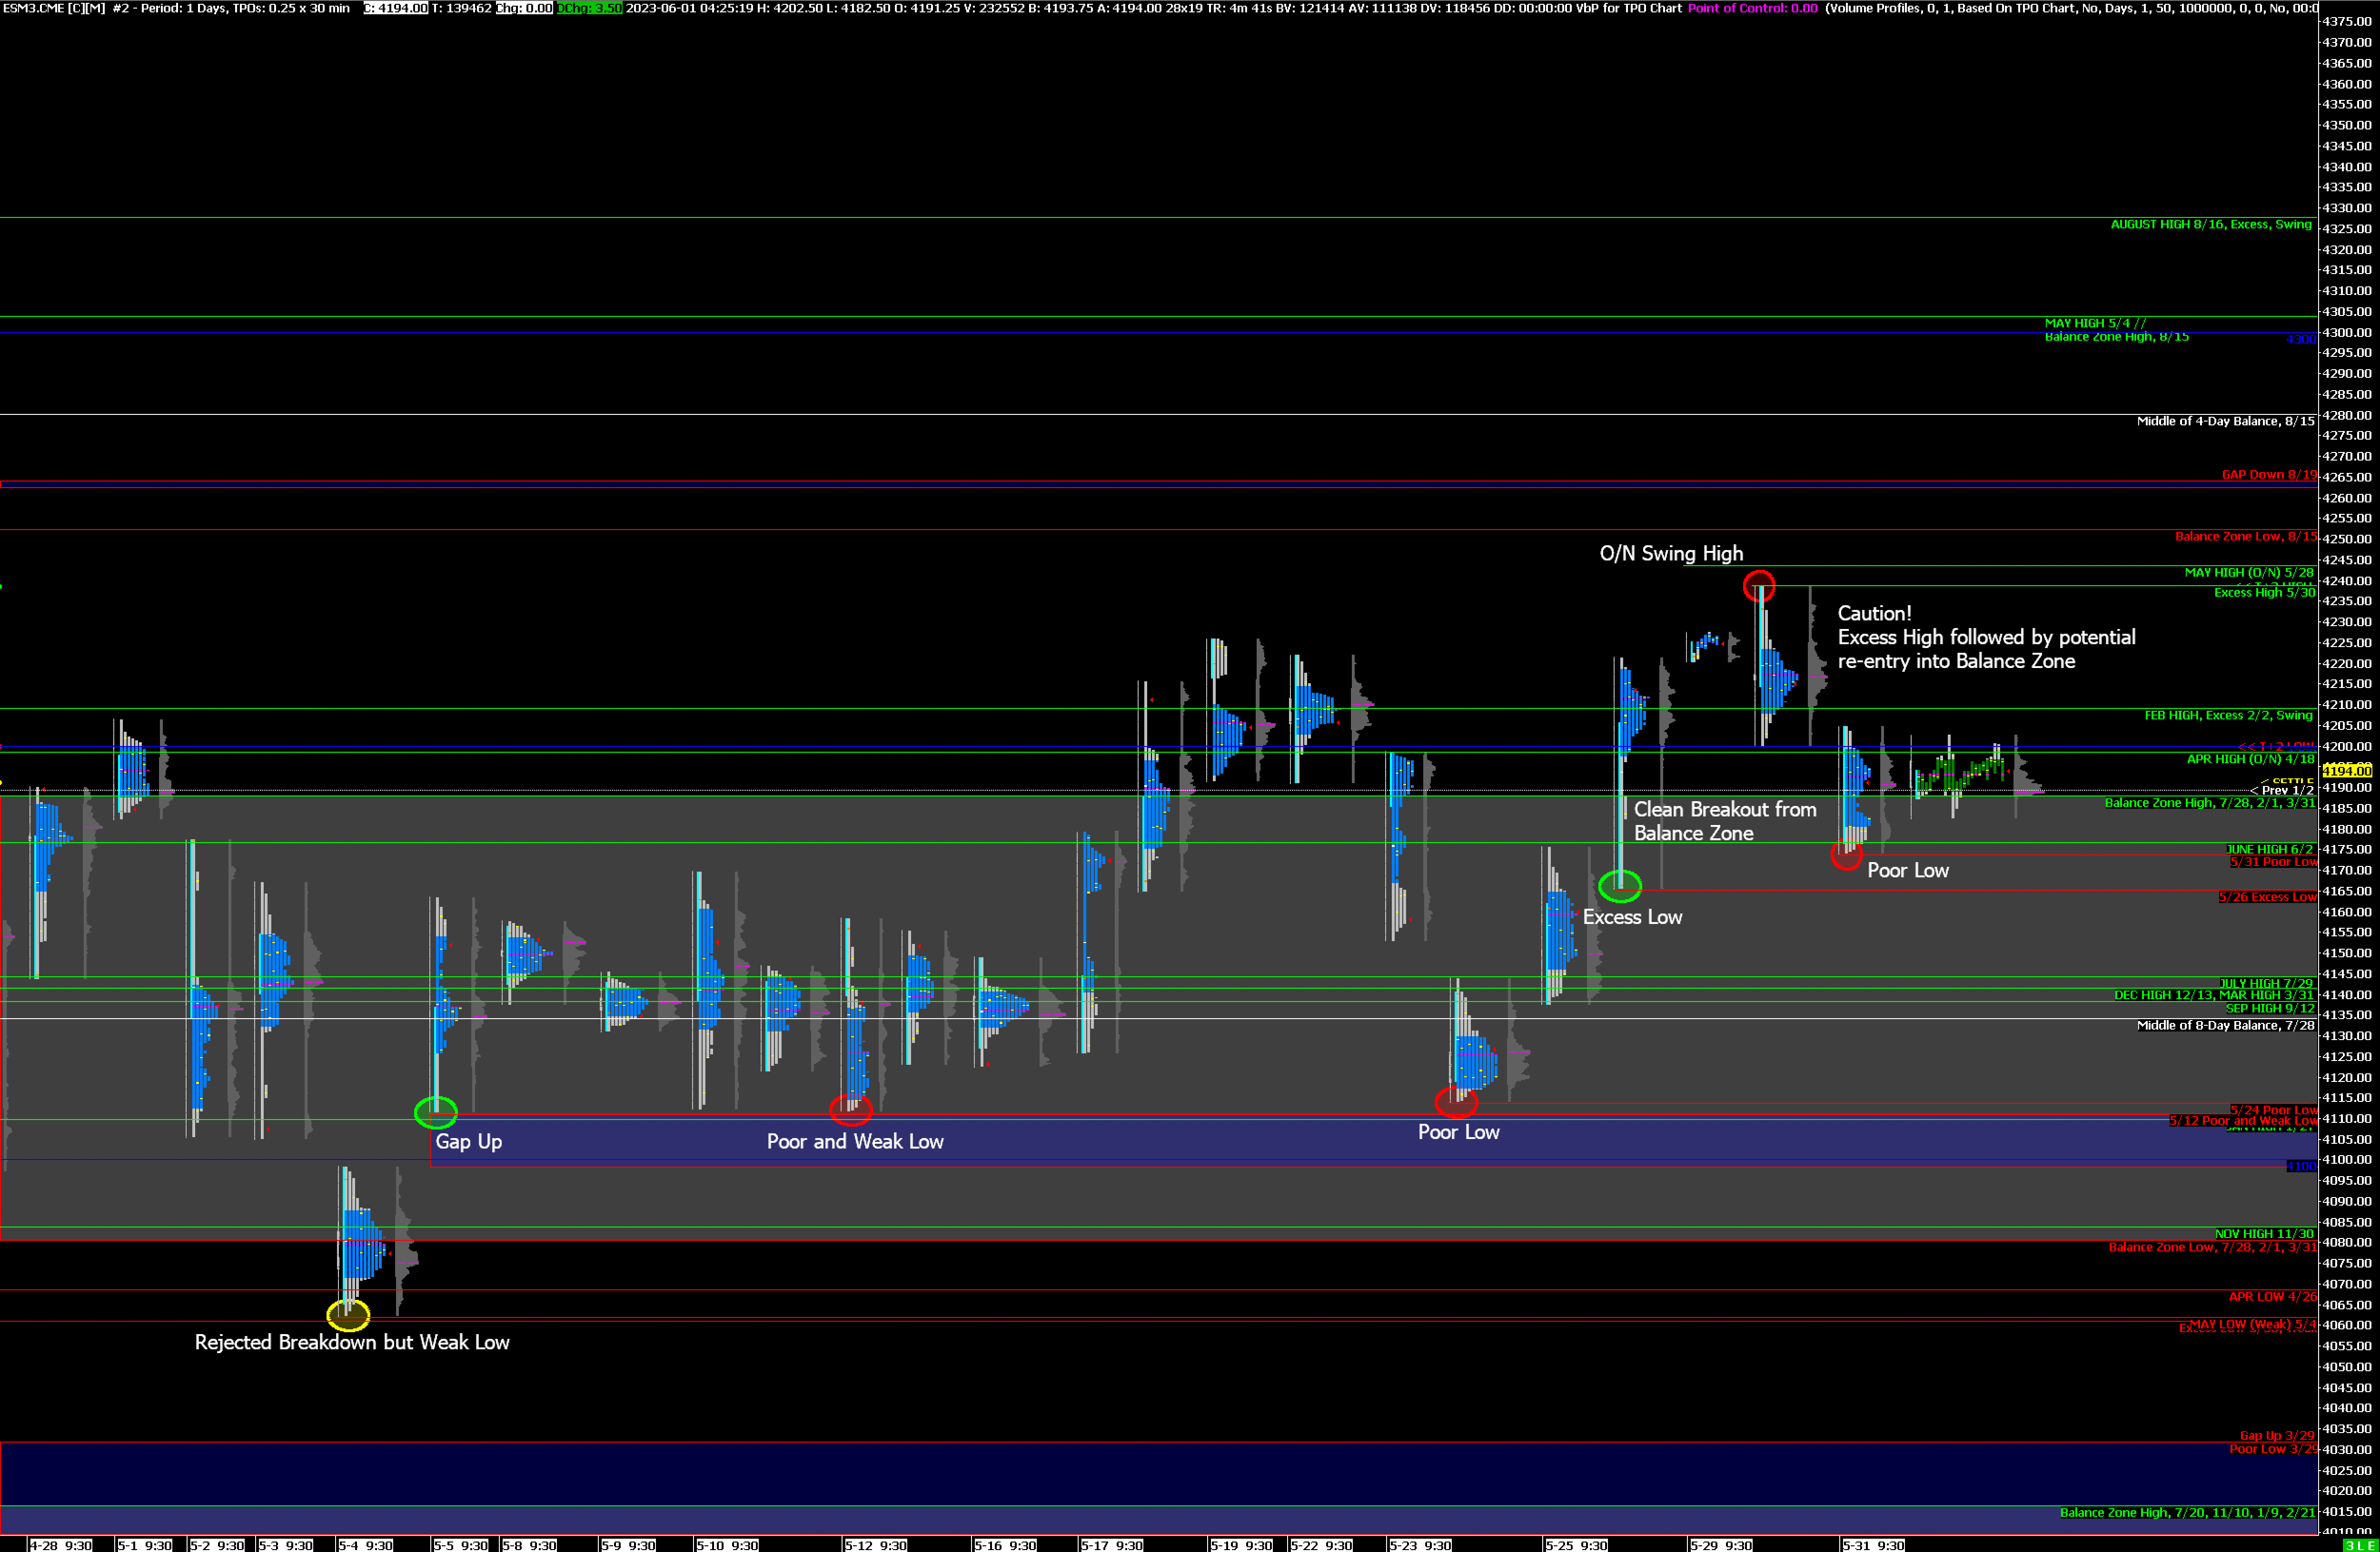Click the Middle of 4-Day Balance label
The image size is (2380, 1552).
pos(2225,421)
